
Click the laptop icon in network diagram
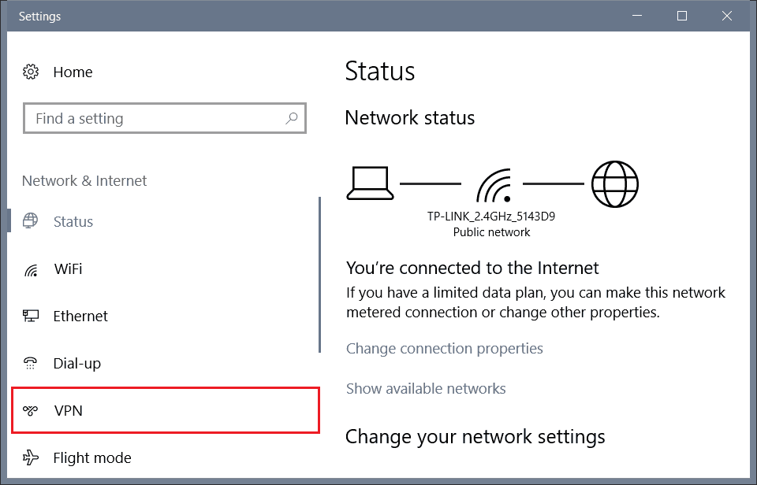pos(368,183)
